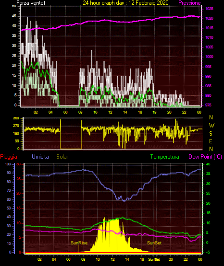224x266 pixels.
Task: Click the '180' wind direction axis value
Action: 16,134
